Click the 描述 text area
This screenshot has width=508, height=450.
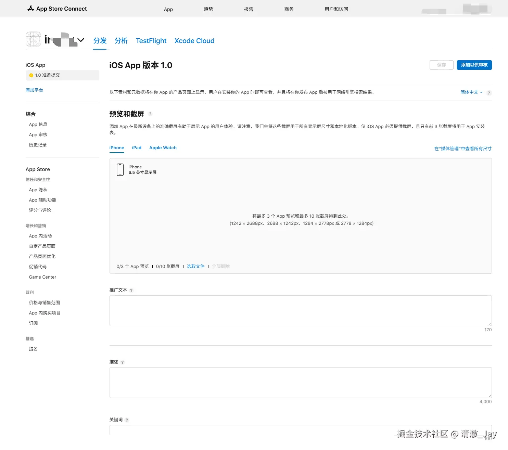click(x=301, y=383)
